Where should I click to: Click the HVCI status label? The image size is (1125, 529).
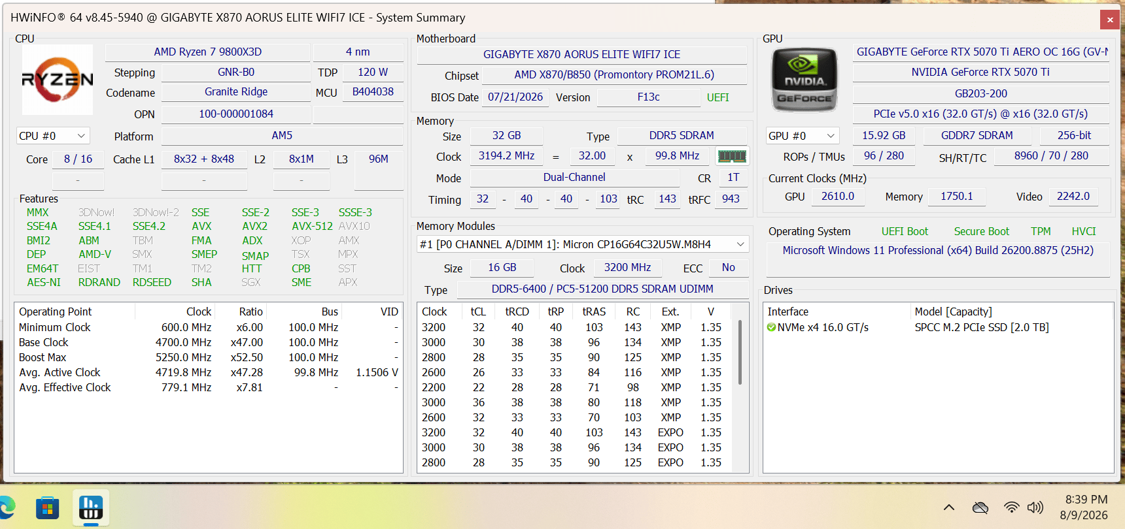coord(1084,232)
